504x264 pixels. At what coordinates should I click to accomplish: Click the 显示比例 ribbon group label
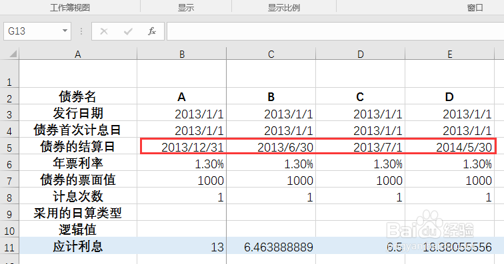coord(284,7)
